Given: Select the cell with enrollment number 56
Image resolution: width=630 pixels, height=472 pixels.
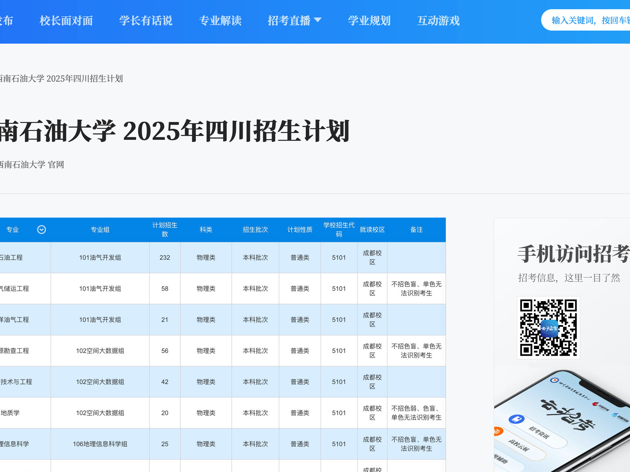Looking at the screenshot, I should click(165, 351).
